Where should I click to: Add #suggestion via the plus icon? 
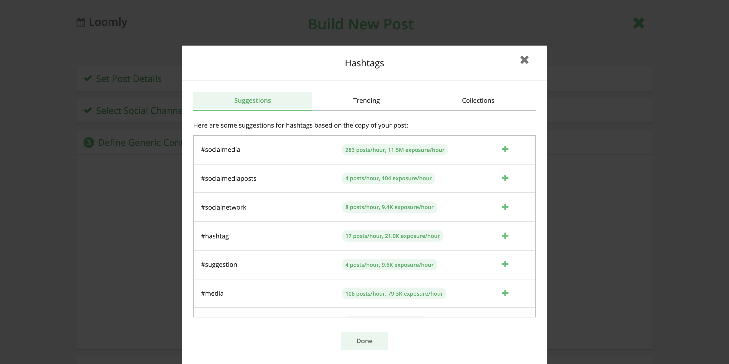(x=505, y=264)
